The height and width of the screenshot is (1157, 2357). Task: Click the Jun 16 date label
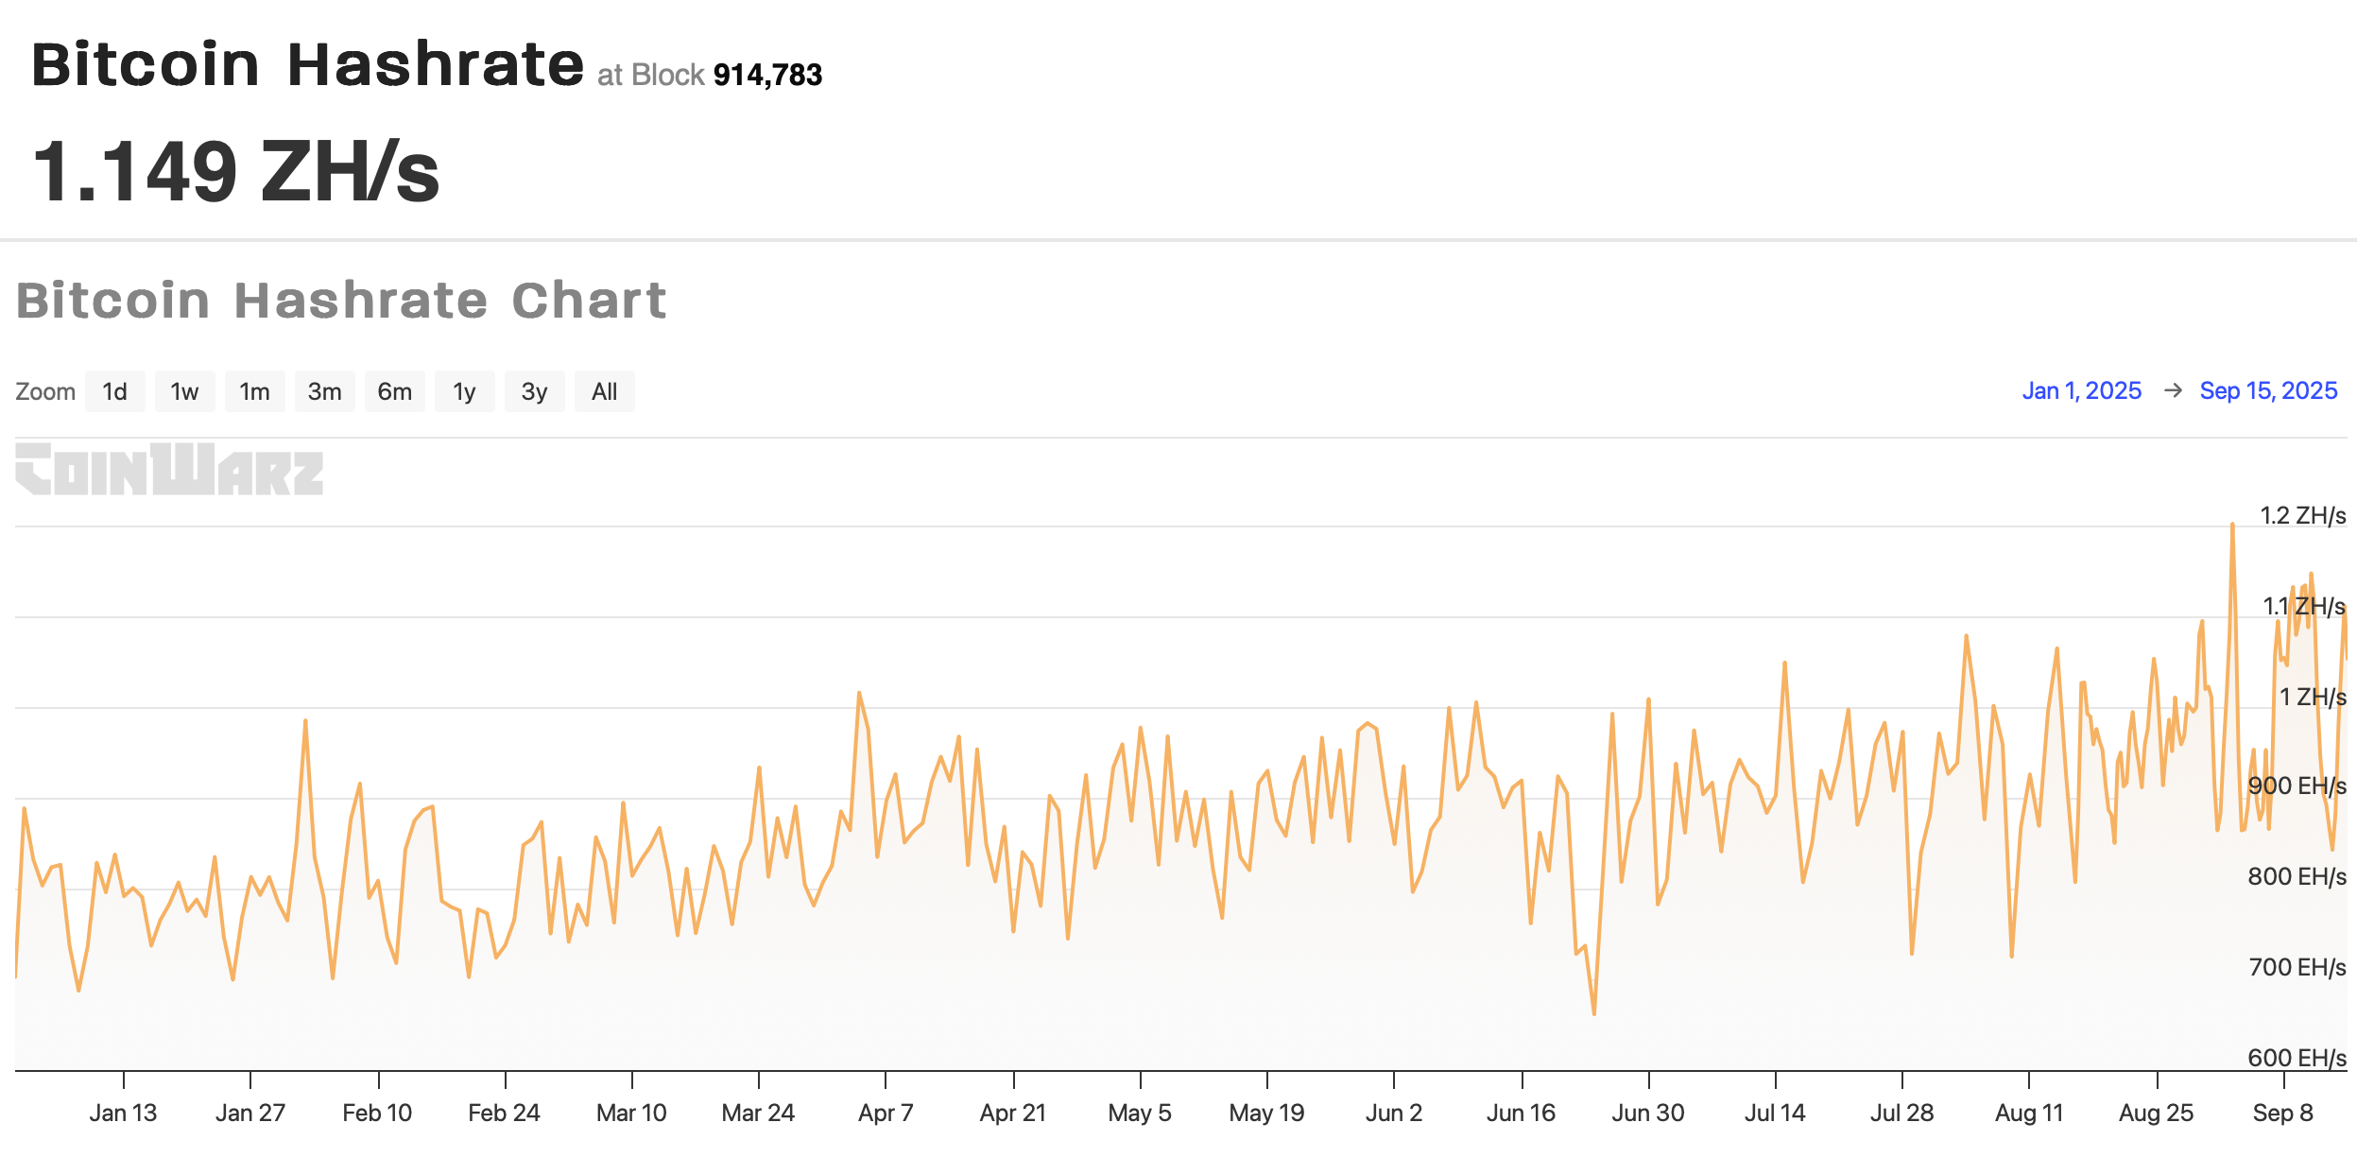(x=1521, y=1113)
